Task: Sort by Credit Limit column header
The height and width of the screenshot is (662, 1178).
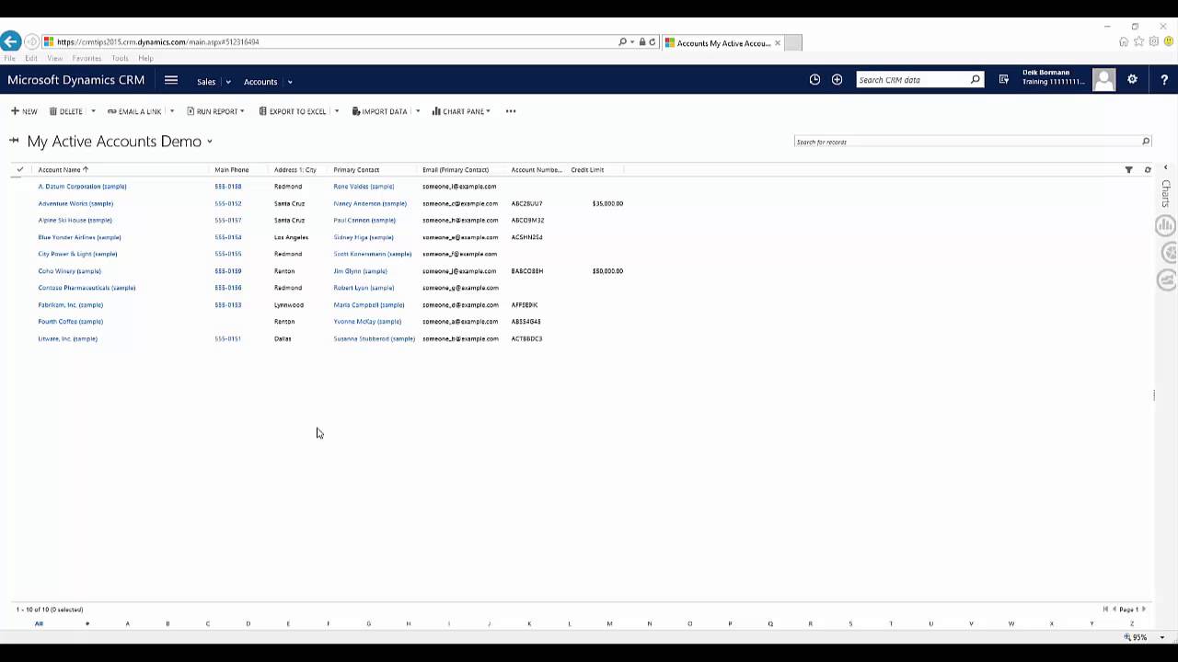Action: [x=587, y=170]
